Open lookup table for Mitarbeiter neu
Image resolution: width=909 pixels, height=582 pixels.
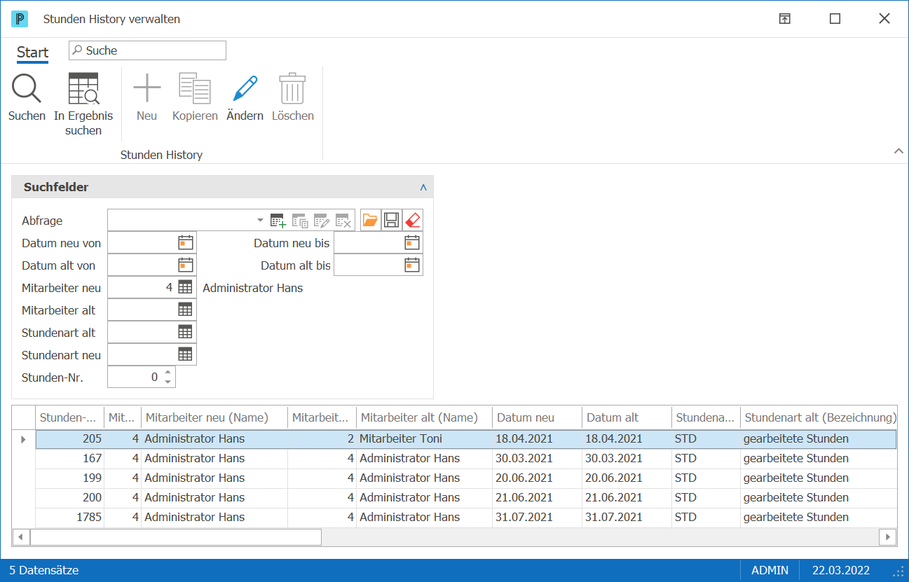185,287
